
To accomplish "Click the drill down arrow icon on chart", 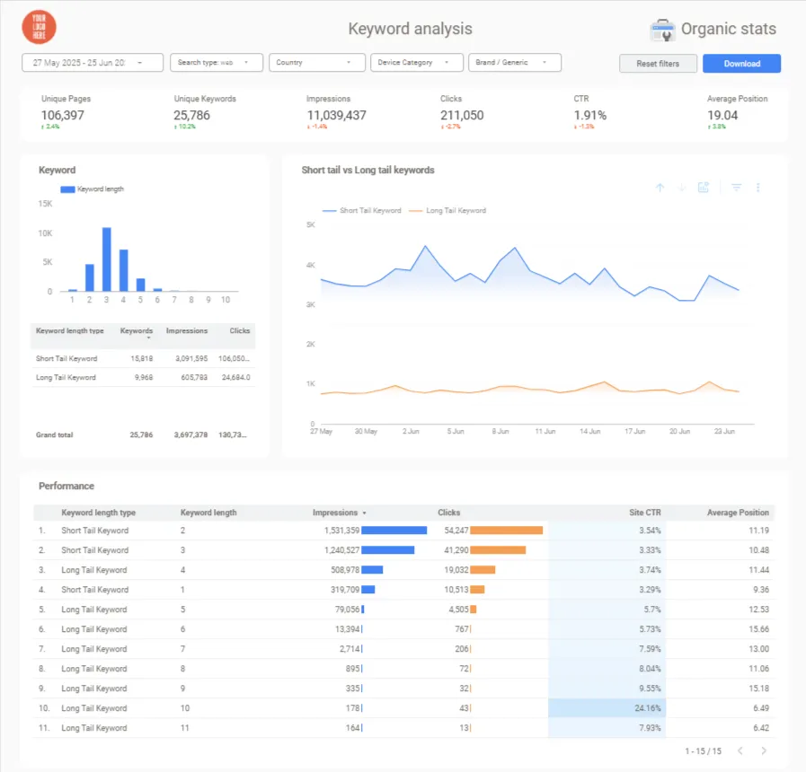I will [x=682, y=188].
